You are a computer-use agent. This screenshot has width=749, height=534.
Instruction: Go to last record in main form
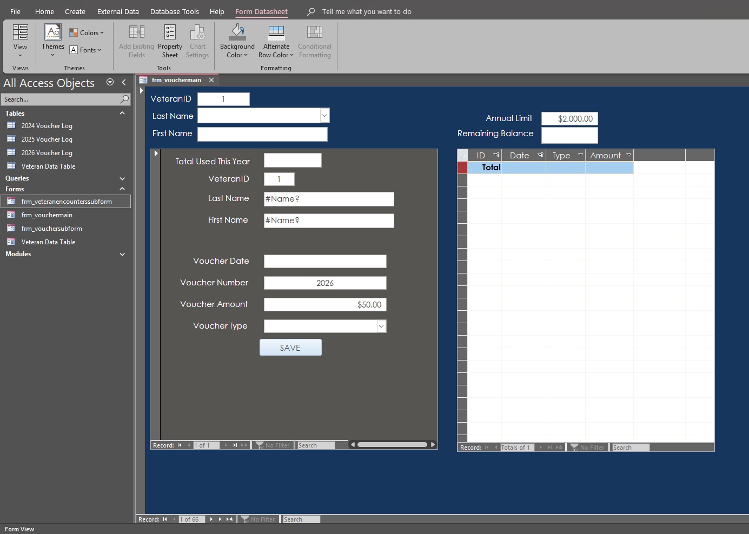pyautogui.click(x=220, y=519)
